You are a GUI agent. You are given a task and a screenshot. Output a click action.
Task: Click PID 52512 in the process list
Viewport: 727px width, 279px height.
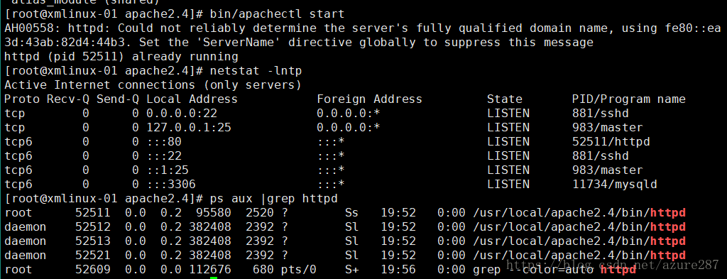[x=93, y=227]
